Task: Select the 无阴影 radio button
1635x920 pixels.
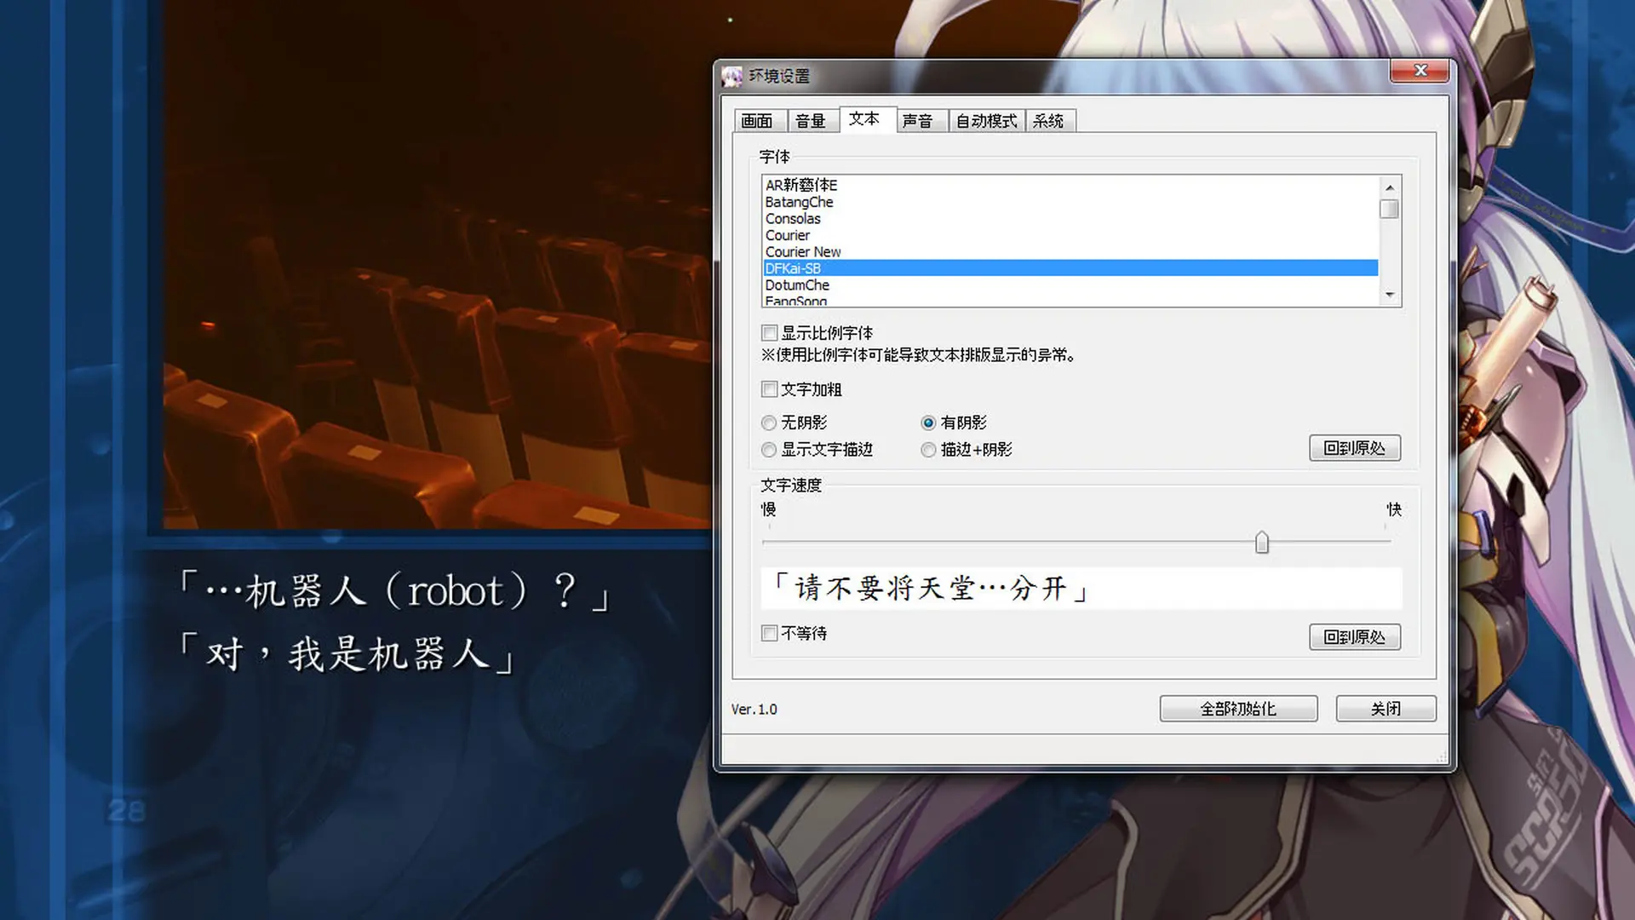Action: coord(769,423)
